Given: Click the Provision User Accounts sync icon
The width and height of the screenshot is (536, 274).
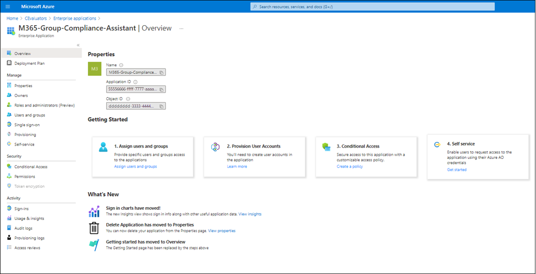Looking at the screenshot, I should click(x=215, y=147).
